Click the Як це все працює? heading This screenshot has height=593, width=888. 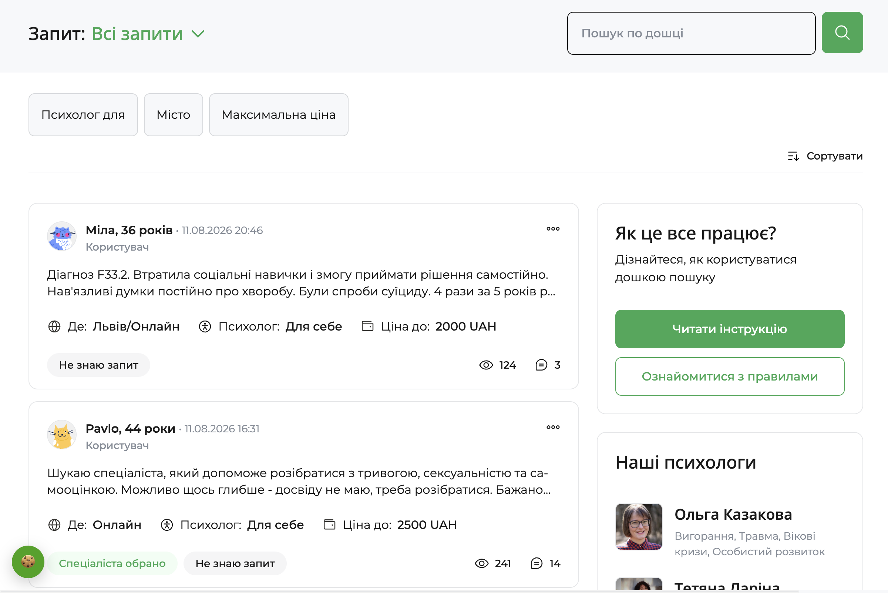click(695, 233)
